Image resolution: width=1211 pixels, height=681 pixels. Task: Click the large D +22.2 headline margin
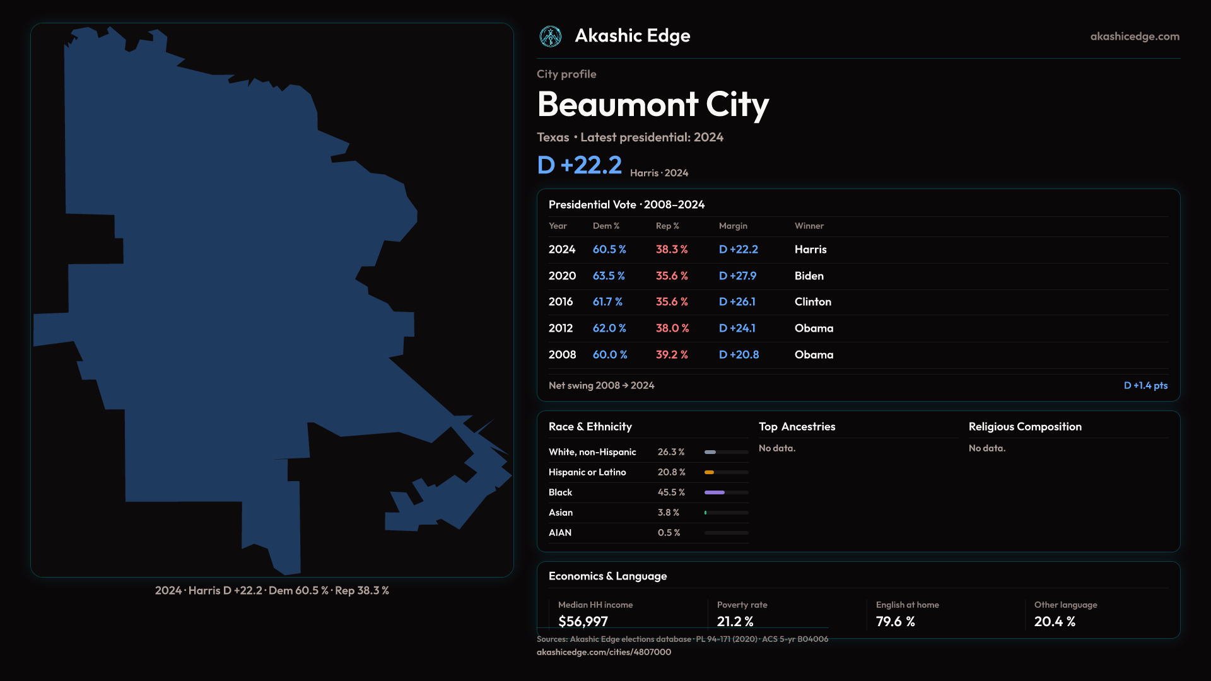coord(579,165)
